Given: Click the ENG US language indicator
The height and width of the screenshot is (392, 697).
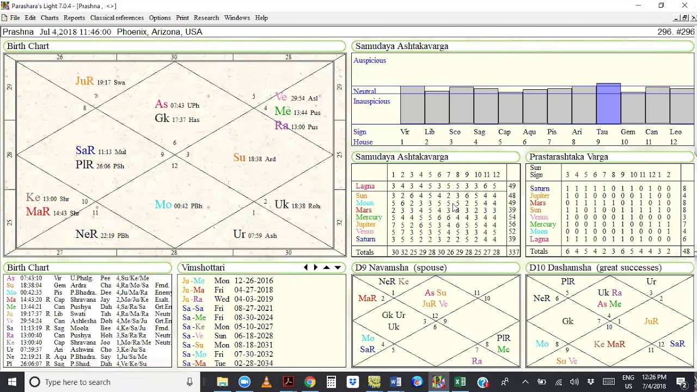Looking at the screenshot, I should pos(628,382).
